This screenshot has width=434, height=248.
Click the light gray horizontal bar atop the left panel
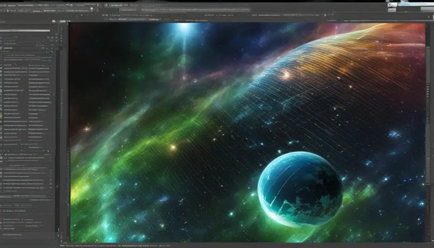click(25, 31)
